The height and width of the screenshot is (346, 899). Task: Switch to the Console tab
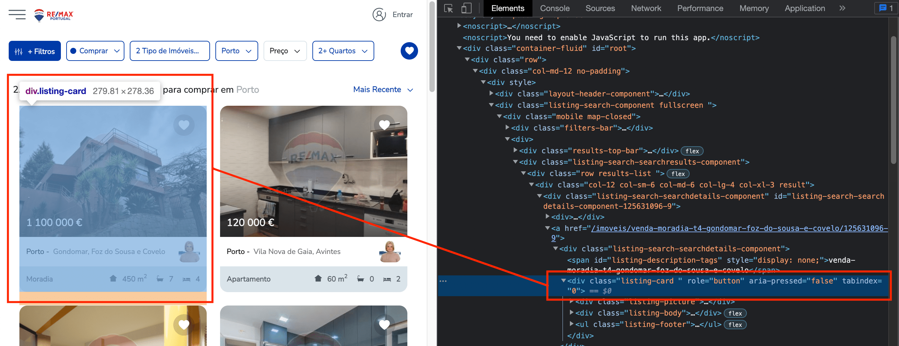tap(555, 8)
